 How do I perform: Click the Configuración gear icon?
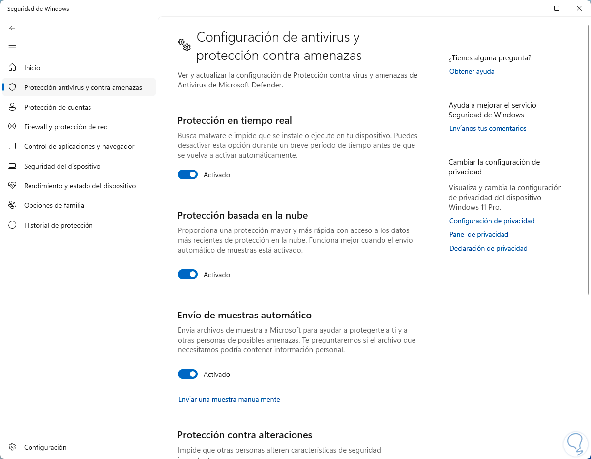coord(13,447)
